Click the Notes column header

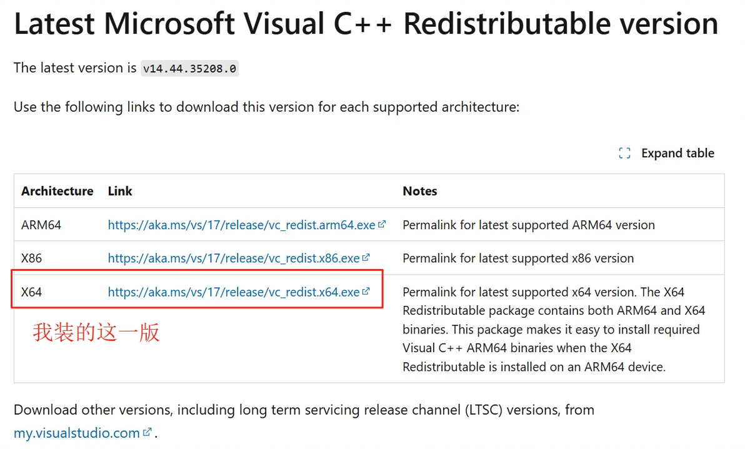(x=419, y=191)
